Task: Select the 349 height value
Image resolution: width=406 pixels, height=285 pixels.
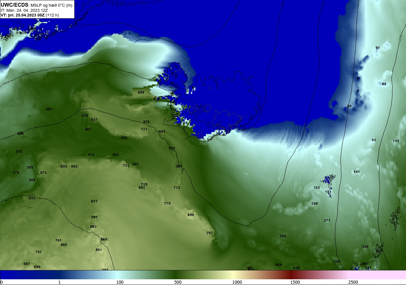Action: pos(365,247)
